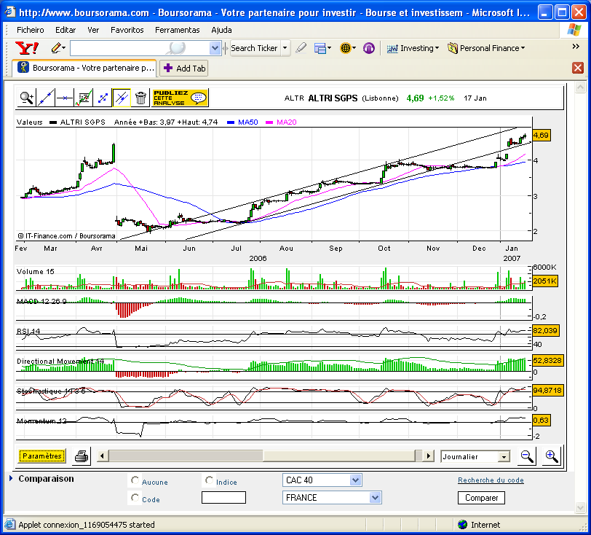This screenshot has width=591, height=535.
Task: Open the Favoritos menu
Action: (127, 30)
